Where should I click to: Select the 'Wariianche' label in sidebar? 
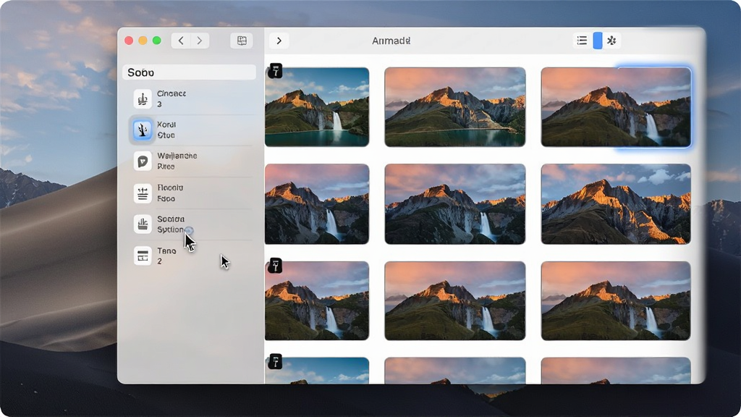coord(177,156)
